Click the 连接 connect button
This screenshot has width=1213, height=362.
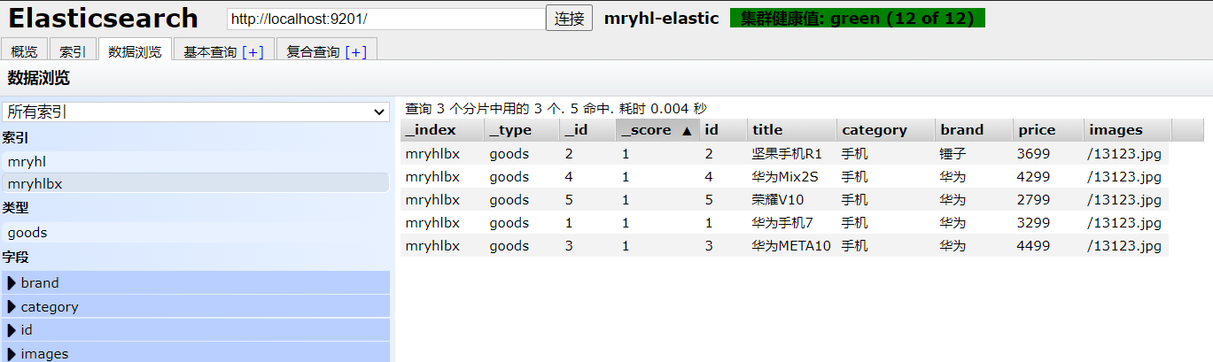(569, 19)
